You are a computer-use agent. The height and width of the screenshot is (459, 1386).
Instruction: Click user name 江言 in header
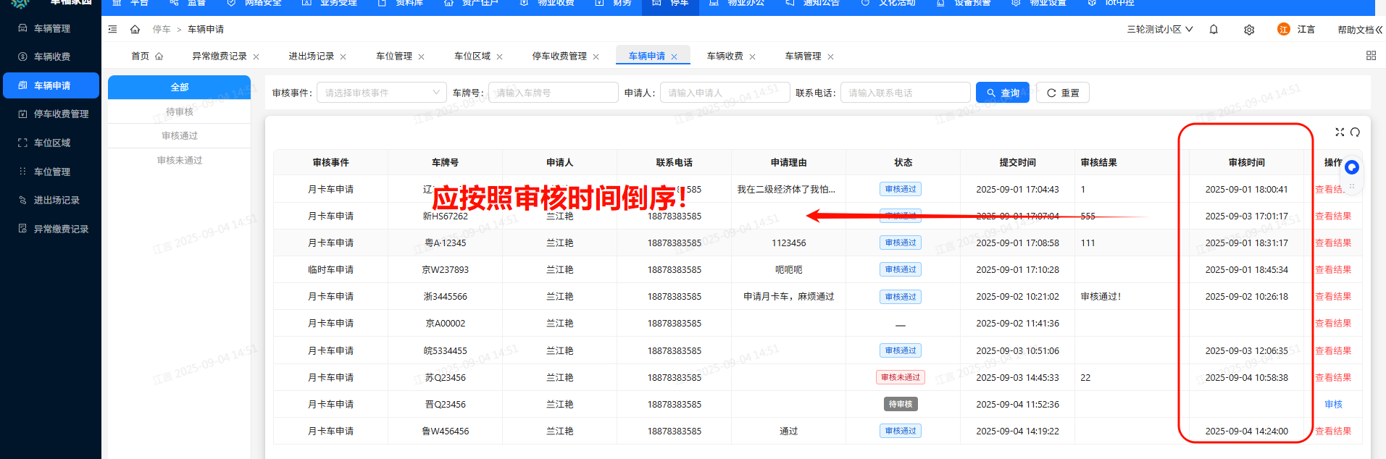click(1306, 30)
